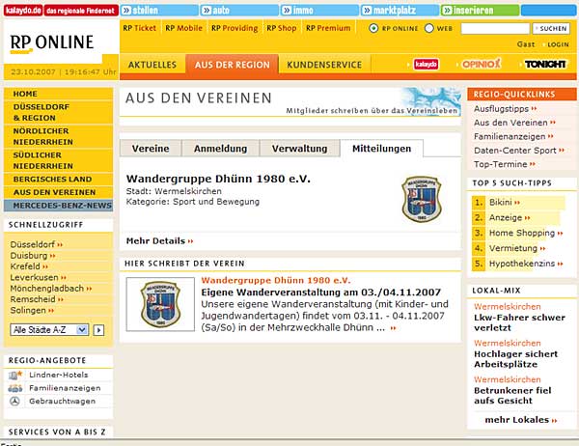The width and height of the screenshot is (579, 446).
Task: Click the go arrow beside city dropdown
Action: click(x=98, y=330)
